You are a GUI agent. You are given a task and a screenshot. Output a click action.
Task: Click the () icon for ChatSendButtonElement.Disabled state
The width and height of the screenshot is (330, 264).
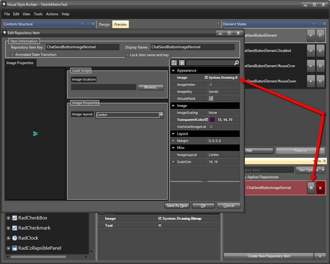[x=321, y=50]
